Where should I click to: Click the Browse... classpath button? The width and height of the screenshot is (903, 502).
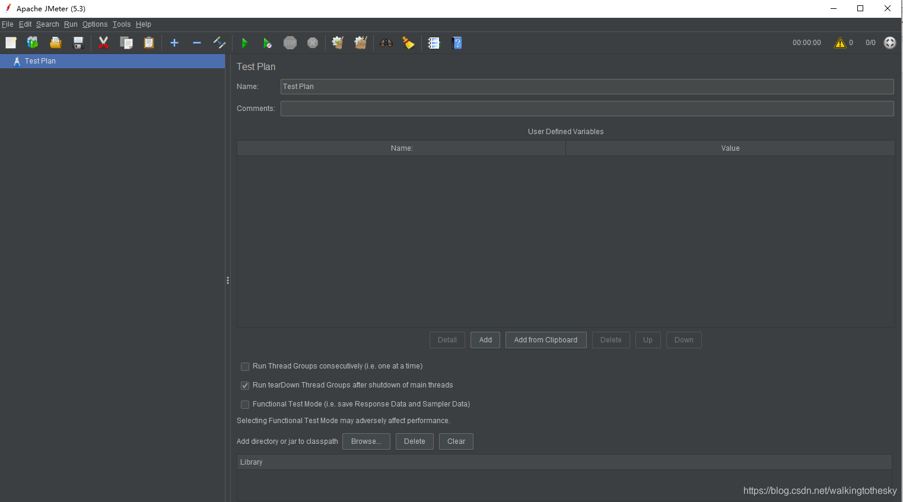[366, 441]
